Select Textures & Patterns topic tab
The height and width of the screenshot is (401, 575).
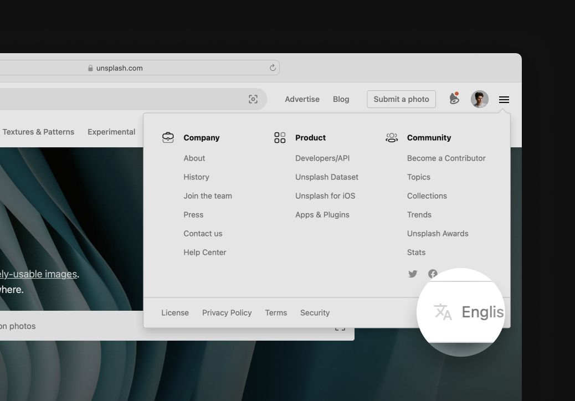click(x=38, y=132)
